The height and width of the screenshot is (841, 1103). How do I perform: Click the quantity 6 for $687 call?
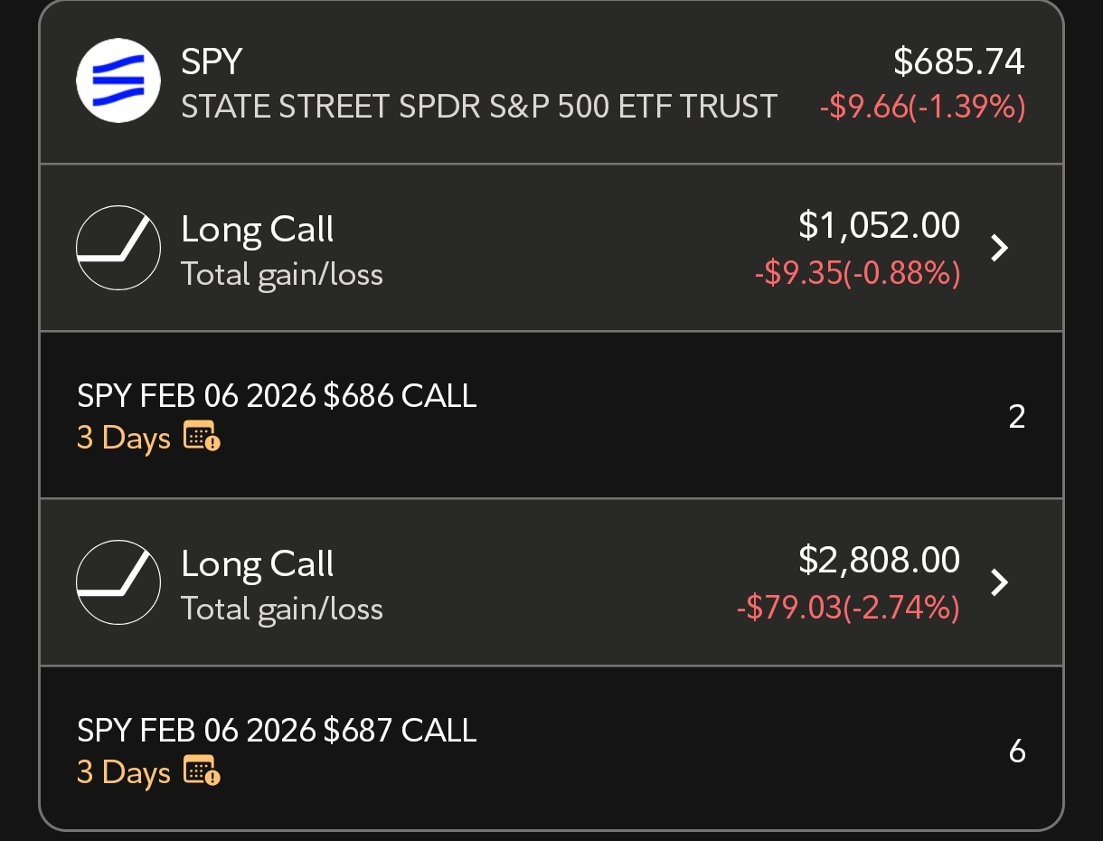click(x=1017, y=751)
